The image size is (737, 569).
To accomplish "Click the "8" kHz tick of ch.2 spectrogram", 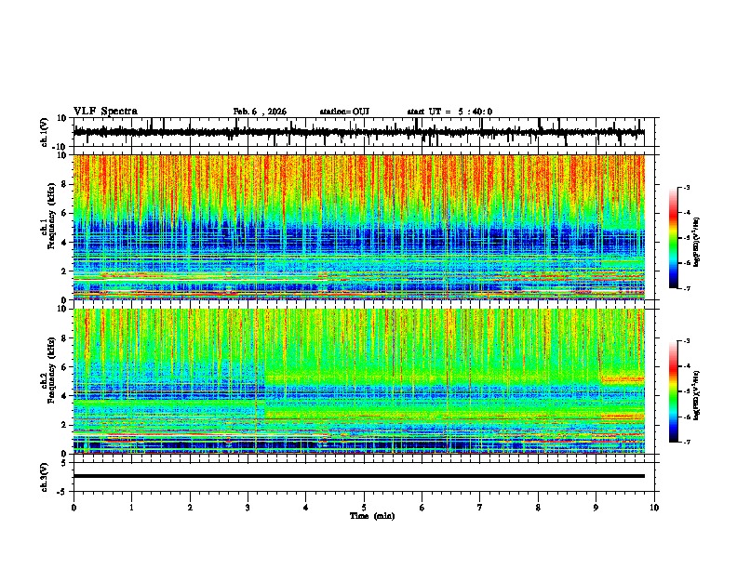I will tap(64, 338).
